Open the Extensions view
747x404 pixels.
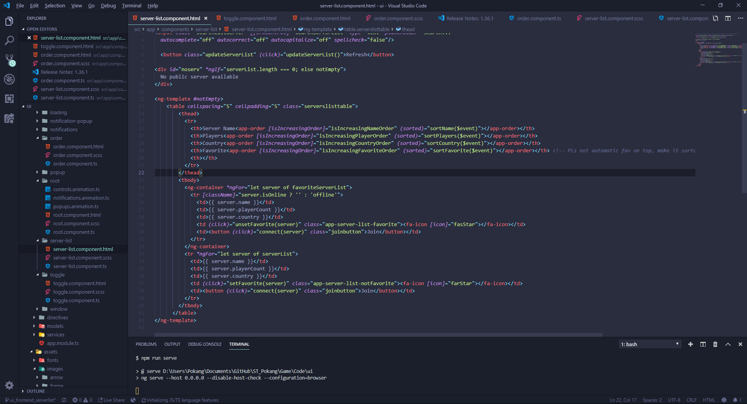(x=9, y=99)
